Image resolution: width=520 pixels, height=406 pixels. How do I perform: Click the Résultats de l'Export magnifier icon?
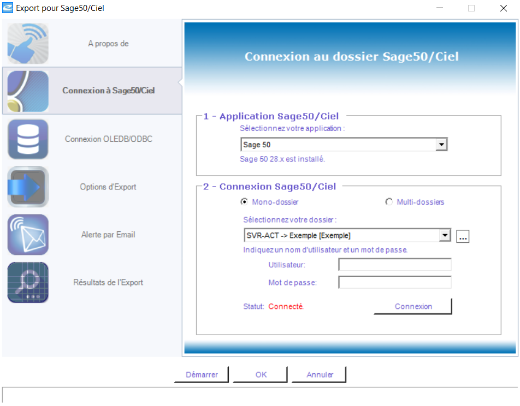(28, 282)
